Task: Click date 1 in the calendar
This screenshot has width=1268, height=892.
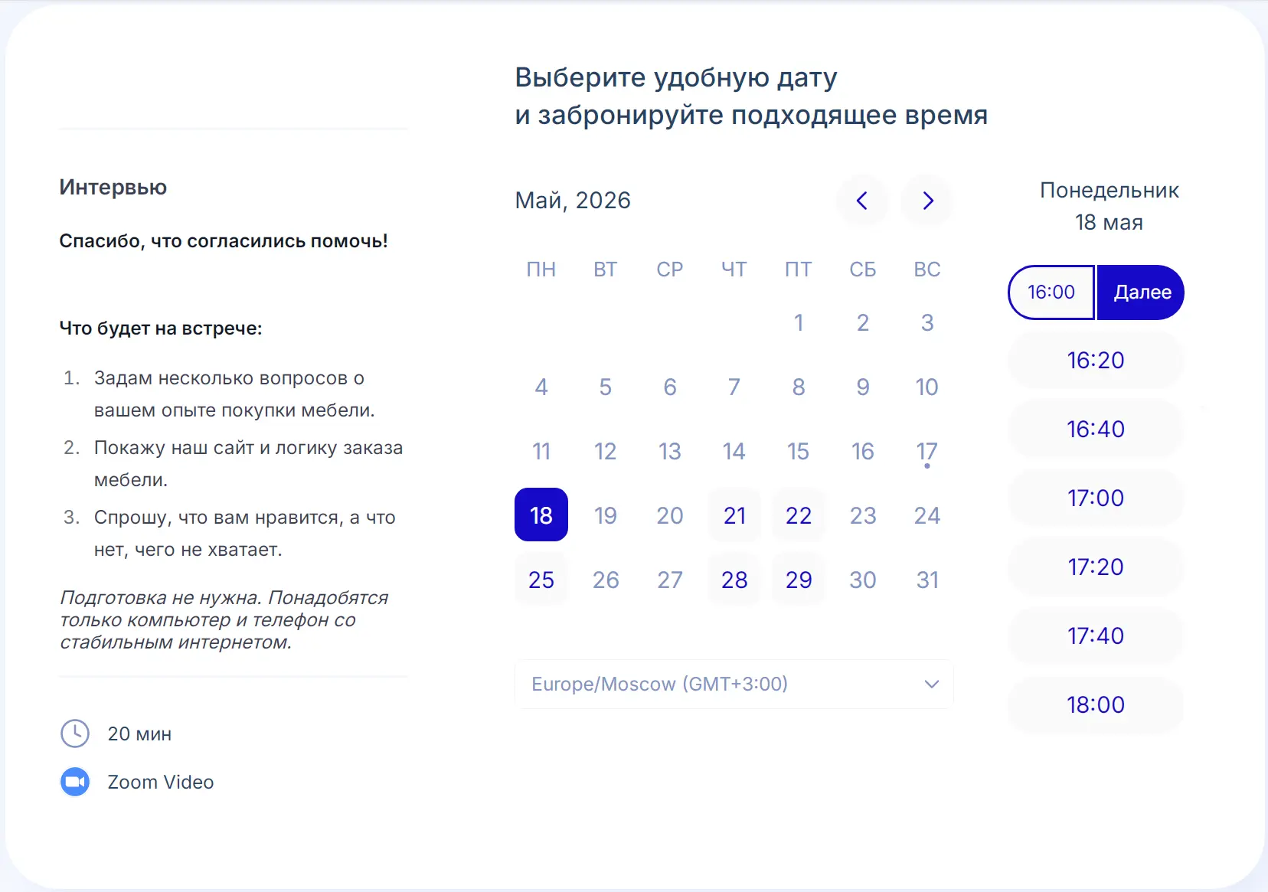Action: [x=799, y=322]
